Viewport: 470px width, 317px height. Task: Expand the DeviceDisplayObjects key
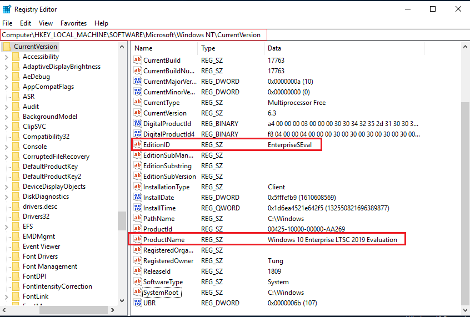[6, 187]
